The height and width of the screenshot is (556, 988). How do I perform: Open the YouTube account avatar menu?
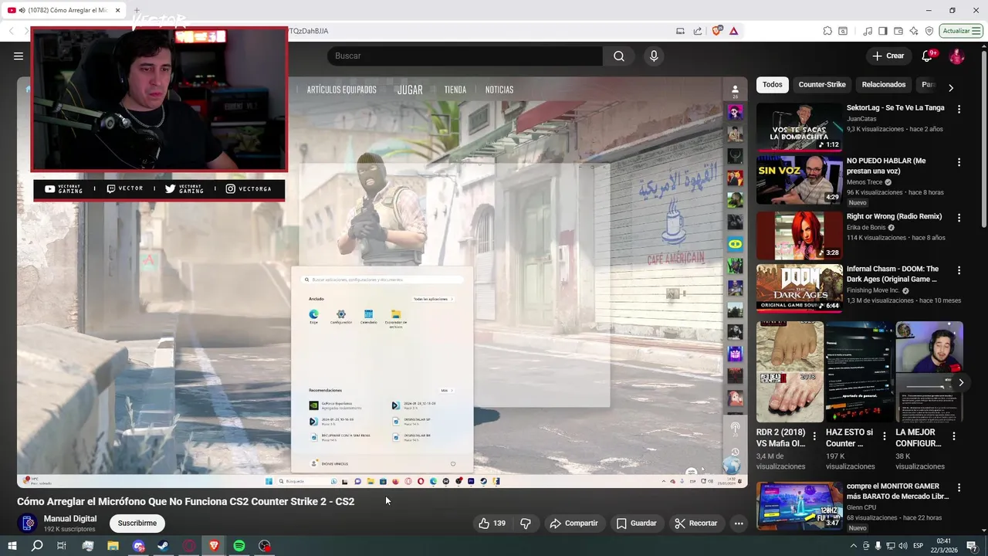coord(956,56)
